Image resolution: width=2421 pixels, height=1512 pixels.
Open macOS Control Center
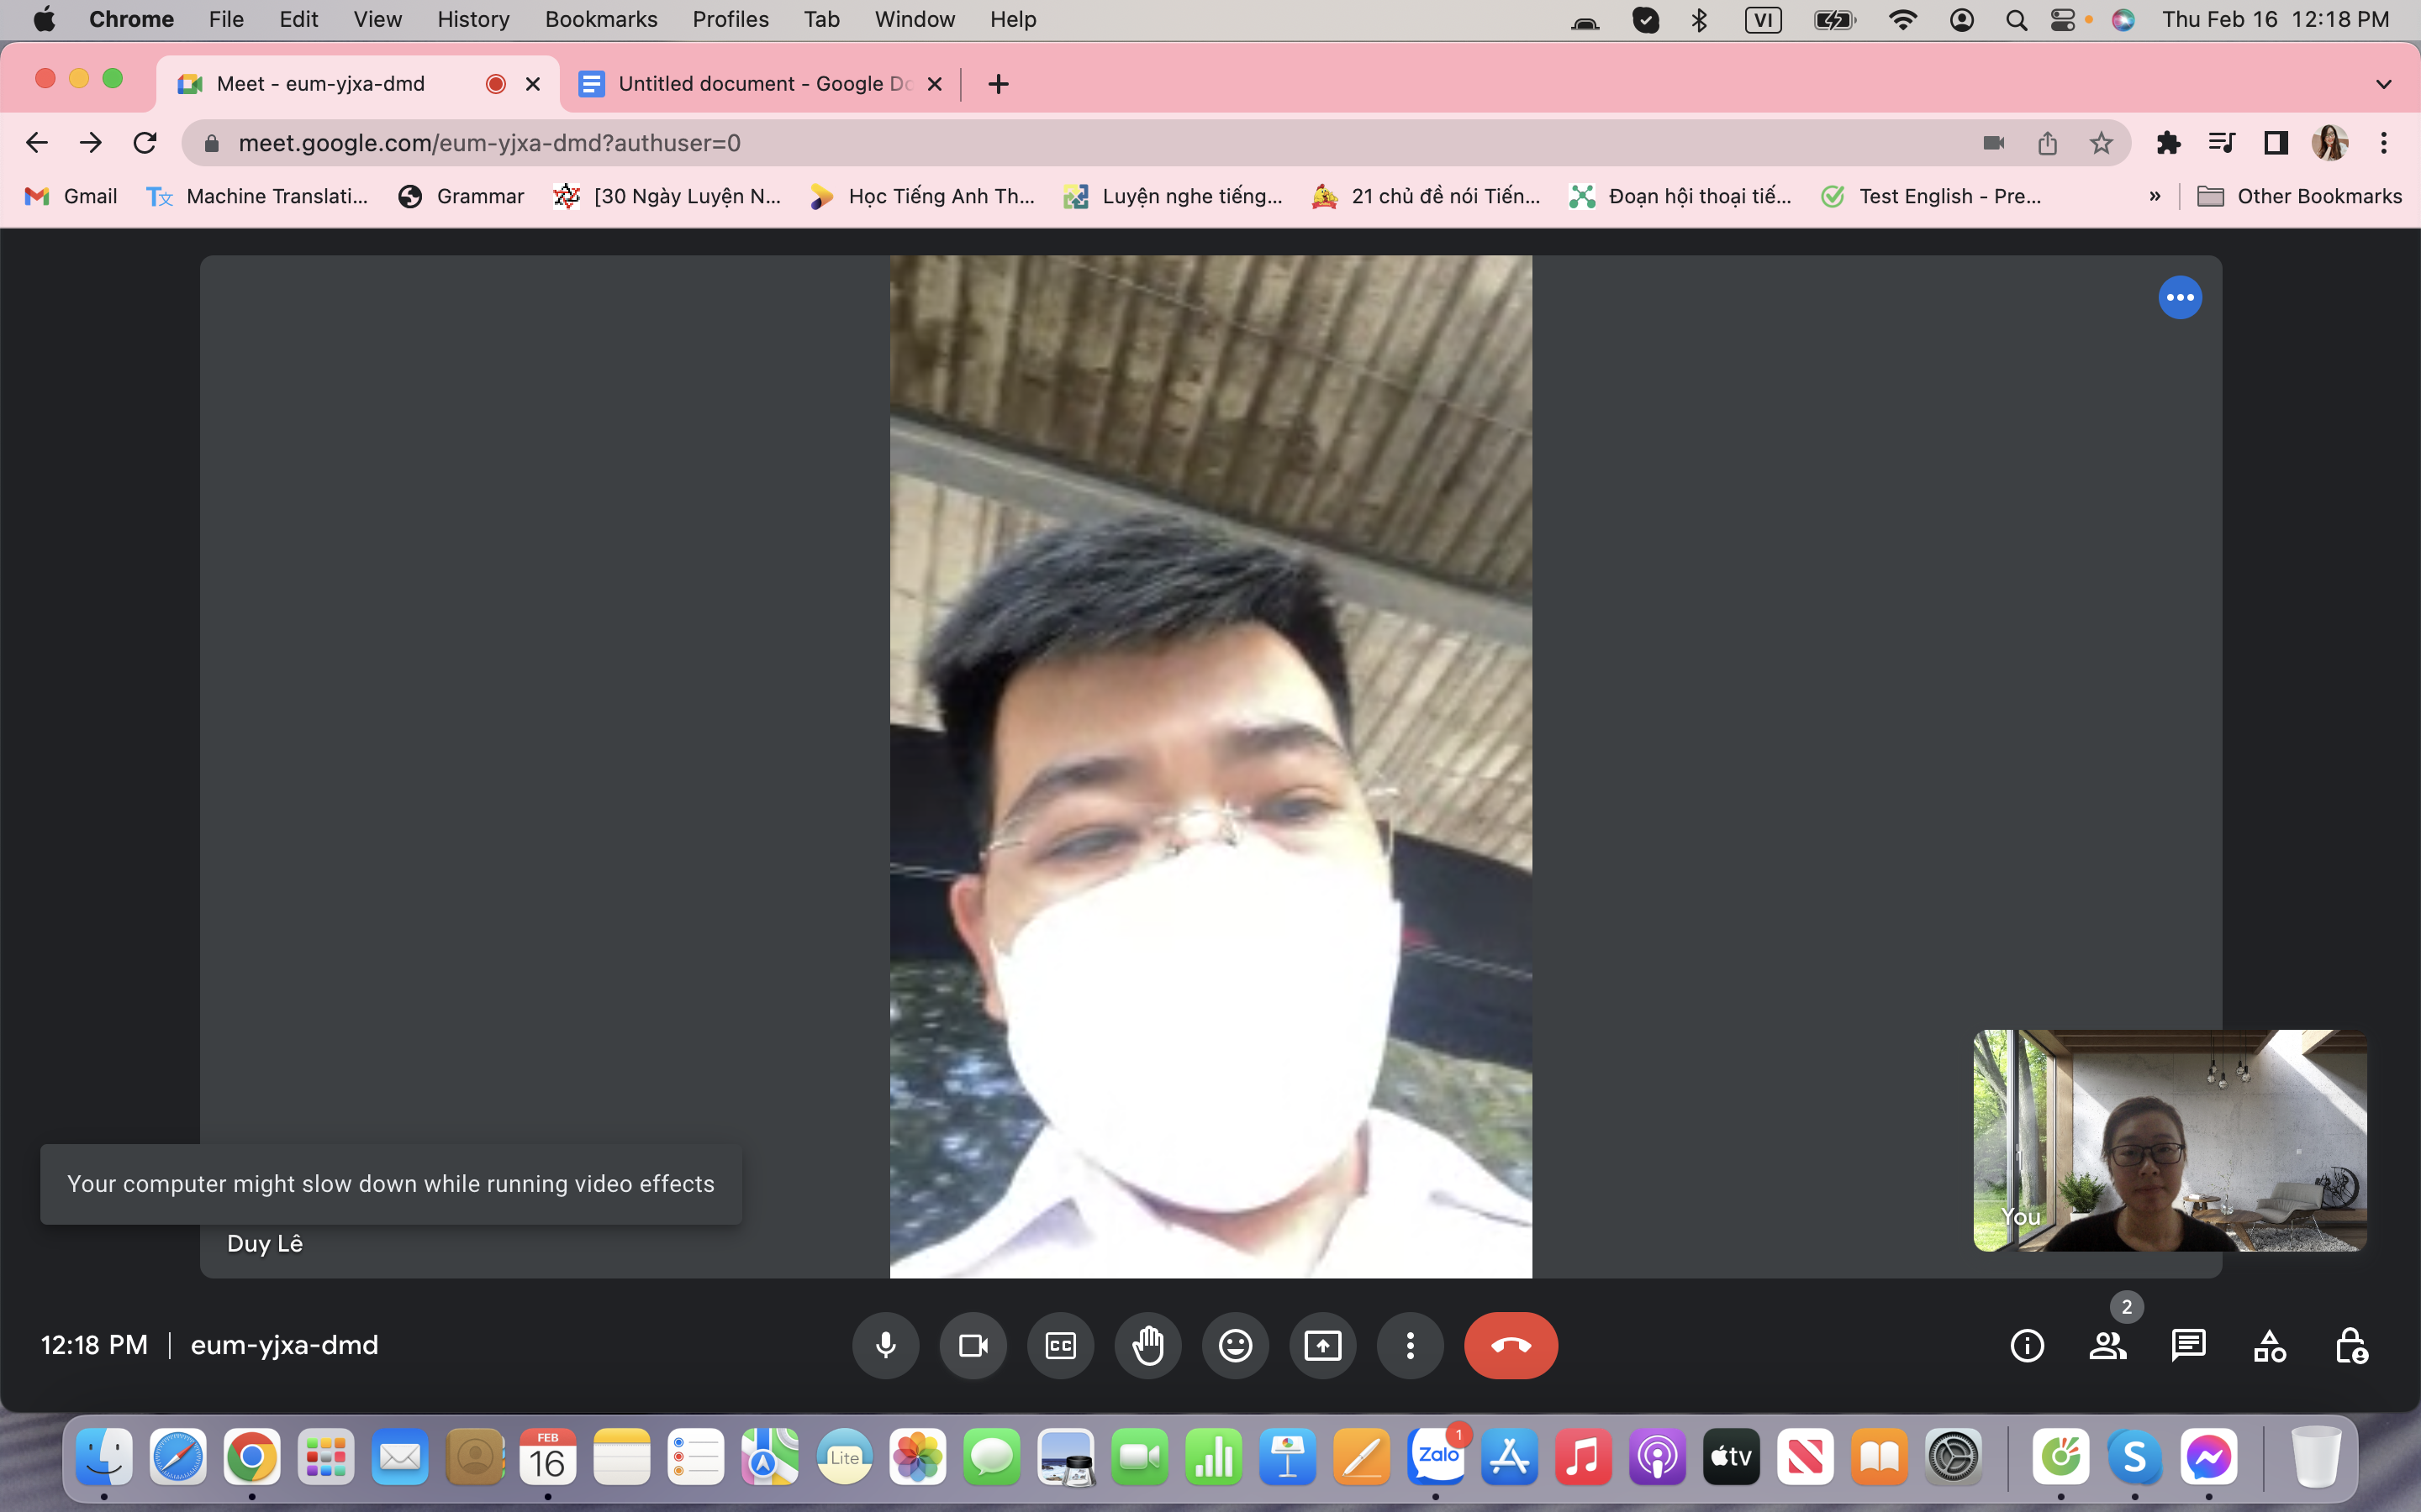click(x=2063, y=20)
